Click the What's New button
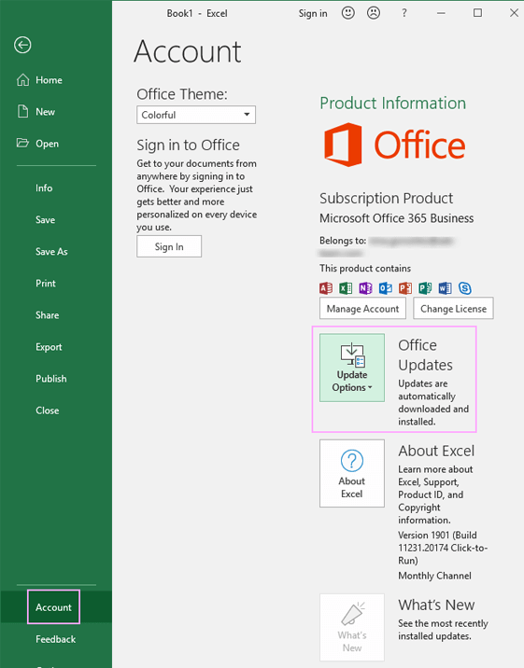 pyautogui.click(x=352, y=627)
